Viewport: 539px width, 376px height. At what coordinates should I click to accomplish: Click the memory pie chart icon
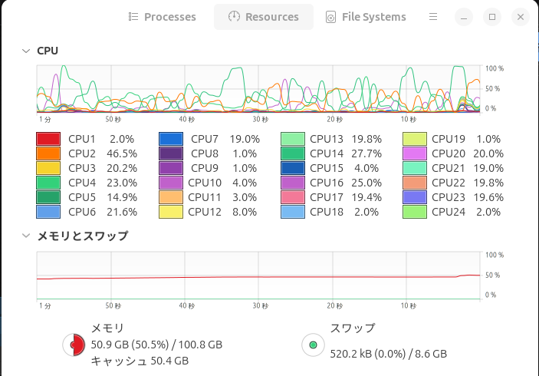click(74, 345)
